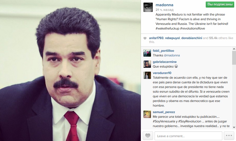Viewport: 236px width, 141px height.
Task: Click the heart like button beside comment field
Action: [148, 136]
